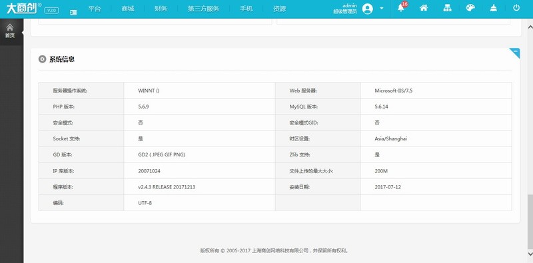Select the WINNT () value cell
Image resolution: width=533 pixels, height=263 pixels.
[x=149, y=91]
